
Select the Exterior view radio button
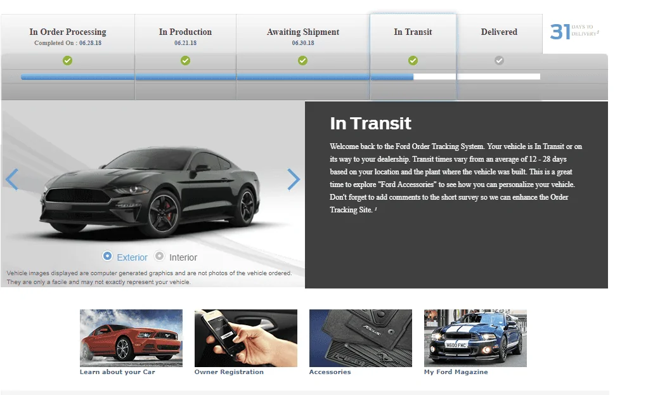pyautogui.click(x=107, y=256)
